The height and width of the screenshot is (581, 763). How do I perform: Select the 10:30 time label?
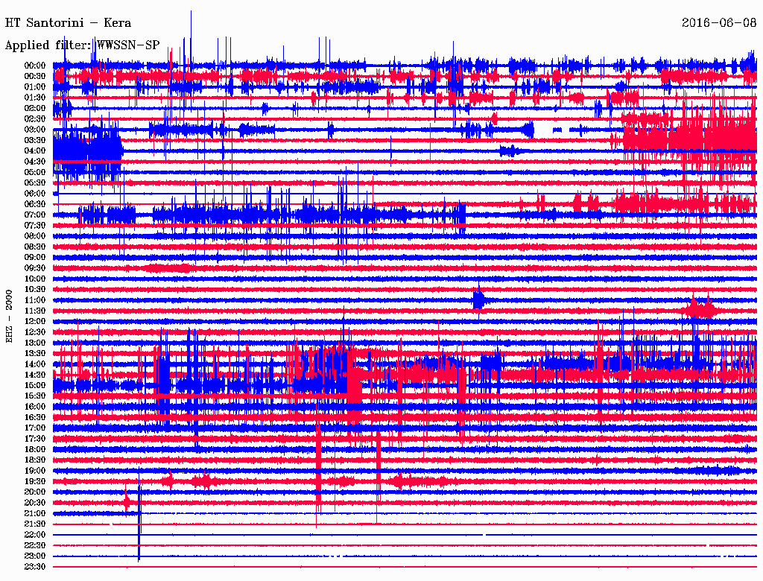point(35,289)
